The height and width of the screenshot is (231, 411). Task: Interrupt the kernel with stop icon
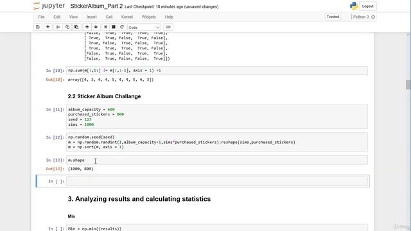[114, 27]
